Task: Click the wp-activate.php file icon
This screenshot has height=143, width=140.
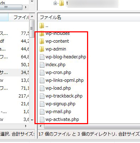Action: pyautogui.click(x=42, y=120)
